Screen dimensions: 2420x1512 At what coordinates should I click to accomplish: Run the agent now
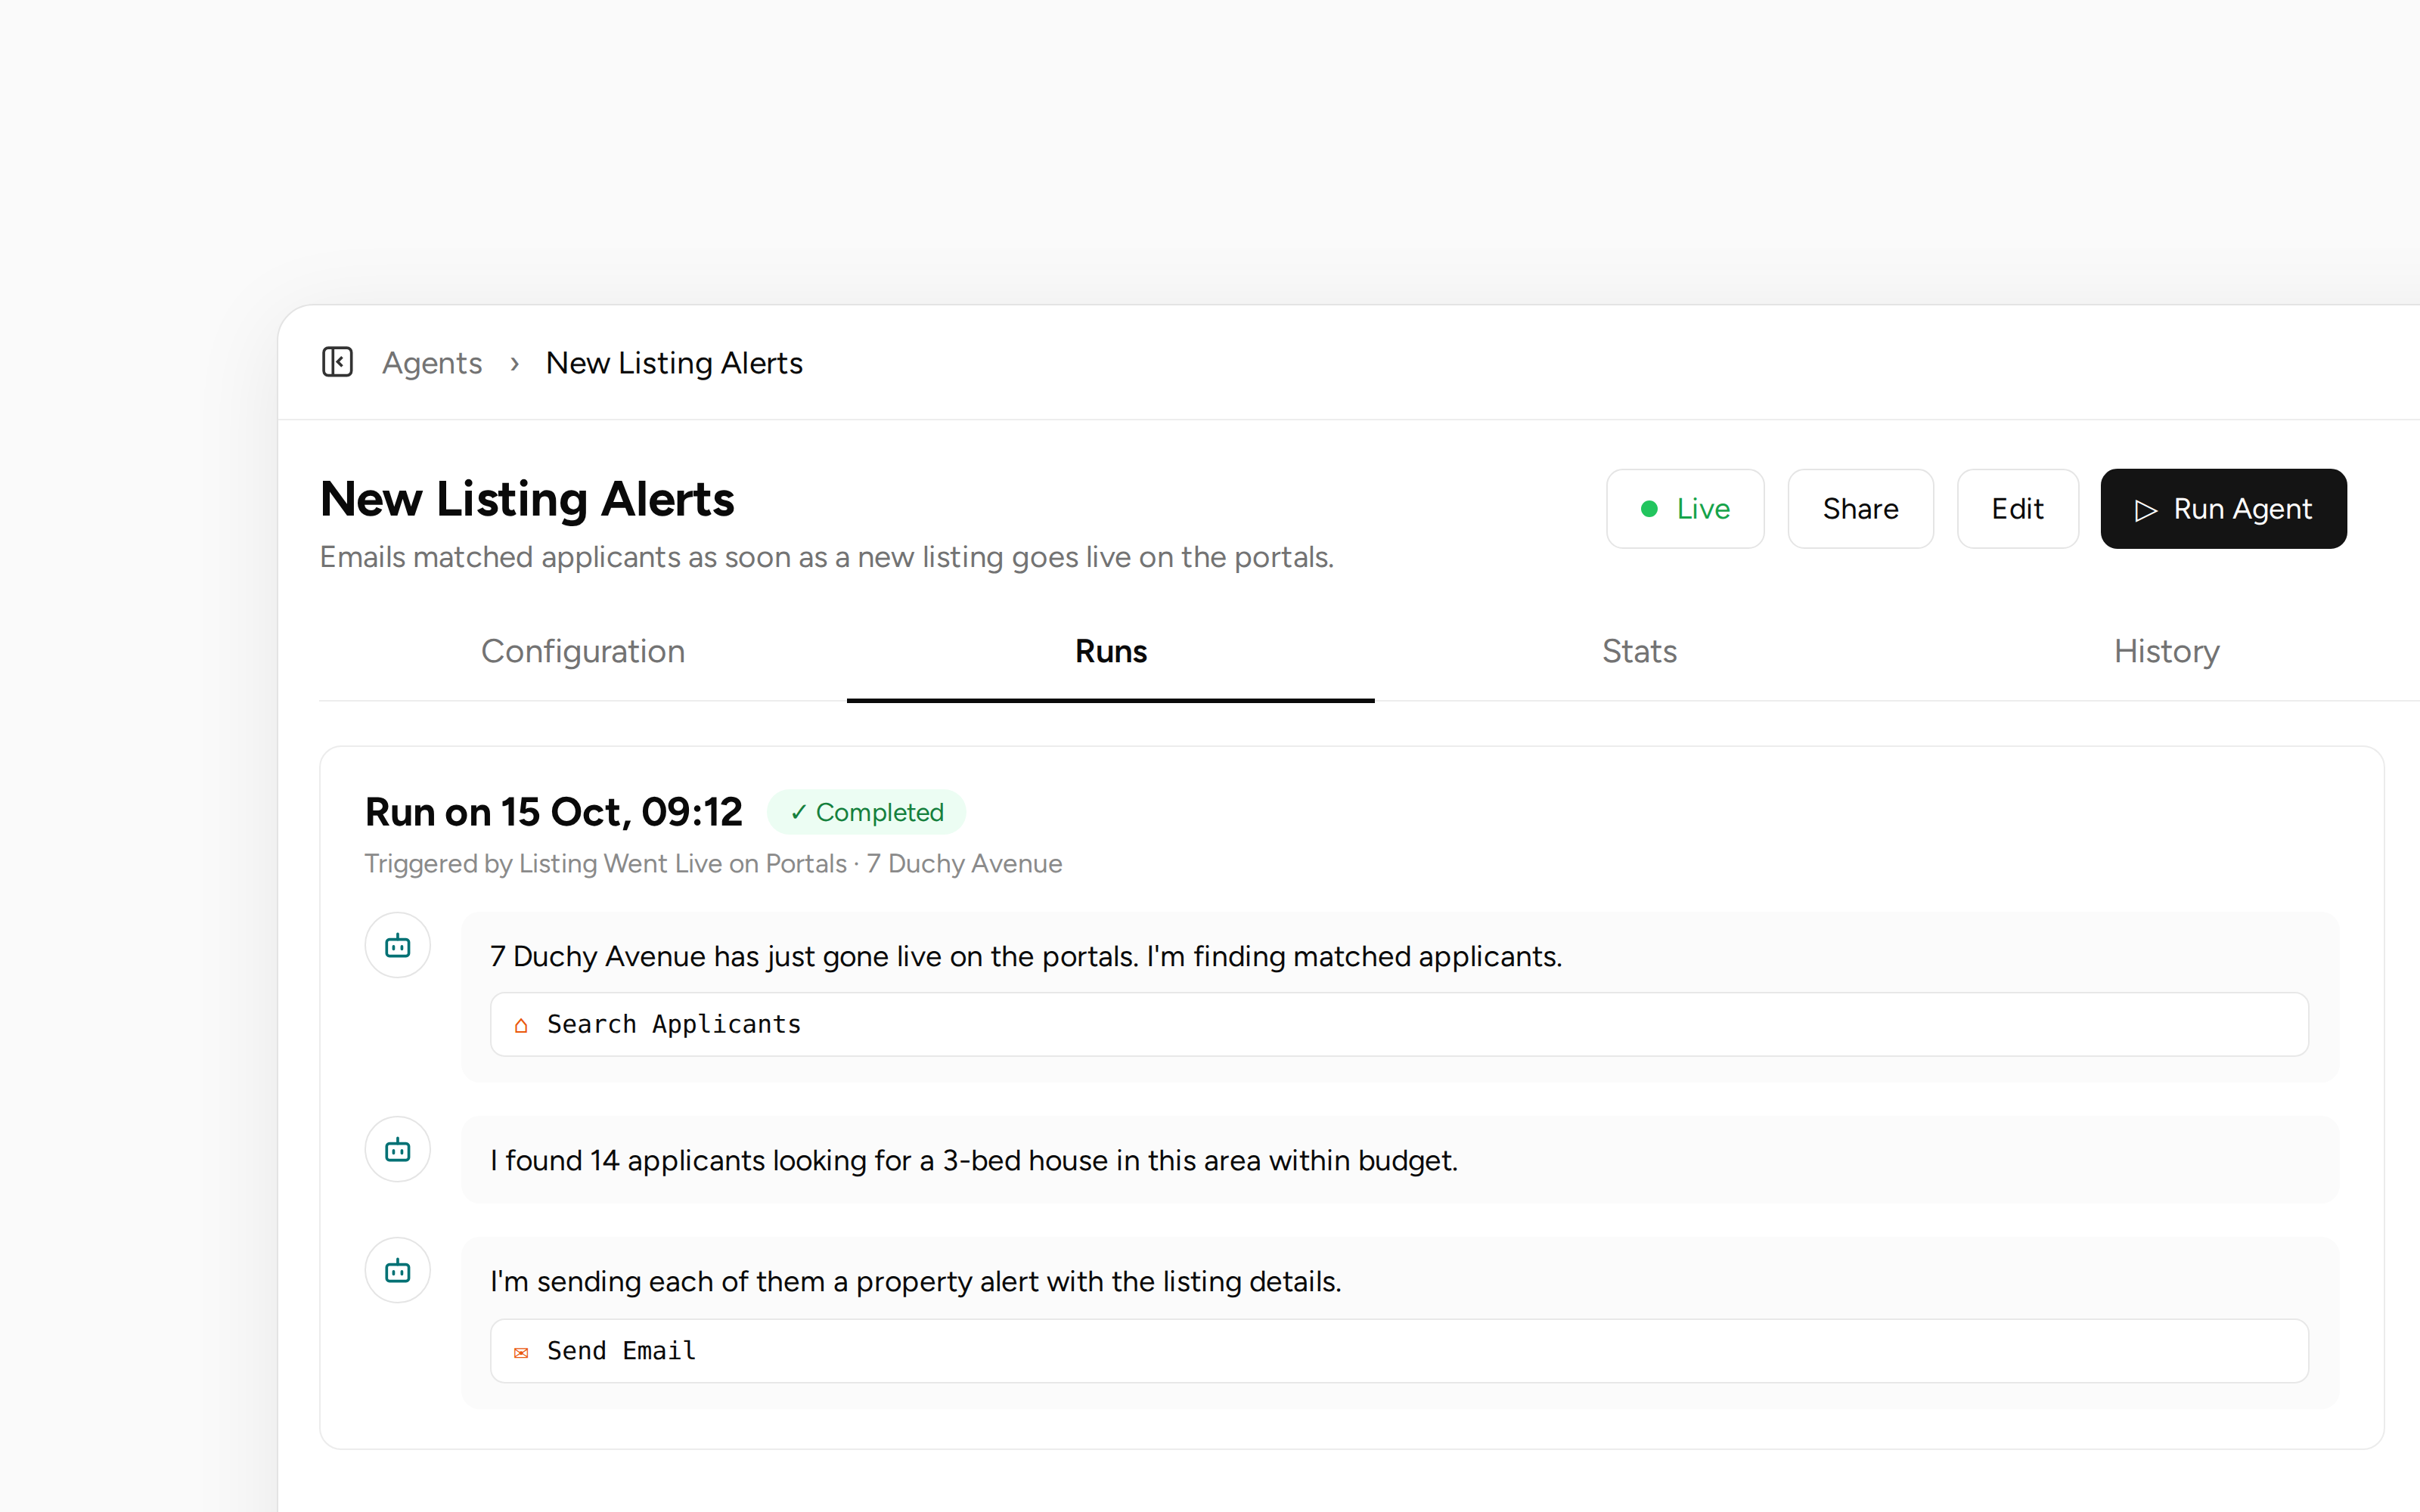pos(2223,509)
